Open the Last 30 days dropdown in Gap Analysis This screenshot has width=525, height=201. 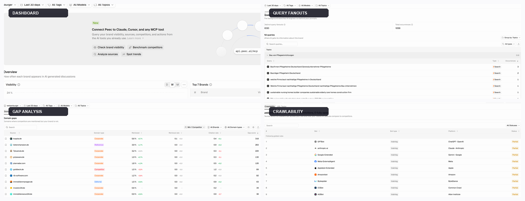[32, 106]
